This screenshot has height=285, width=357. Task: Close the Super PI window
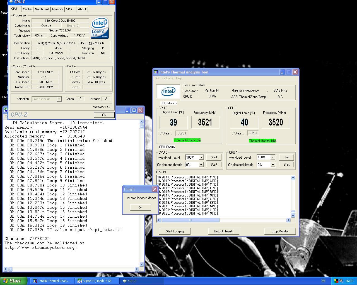point(141,110)
